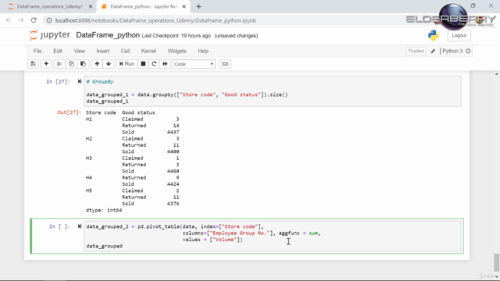
Task: Paste cells below icon
Action: pos(83,64)
